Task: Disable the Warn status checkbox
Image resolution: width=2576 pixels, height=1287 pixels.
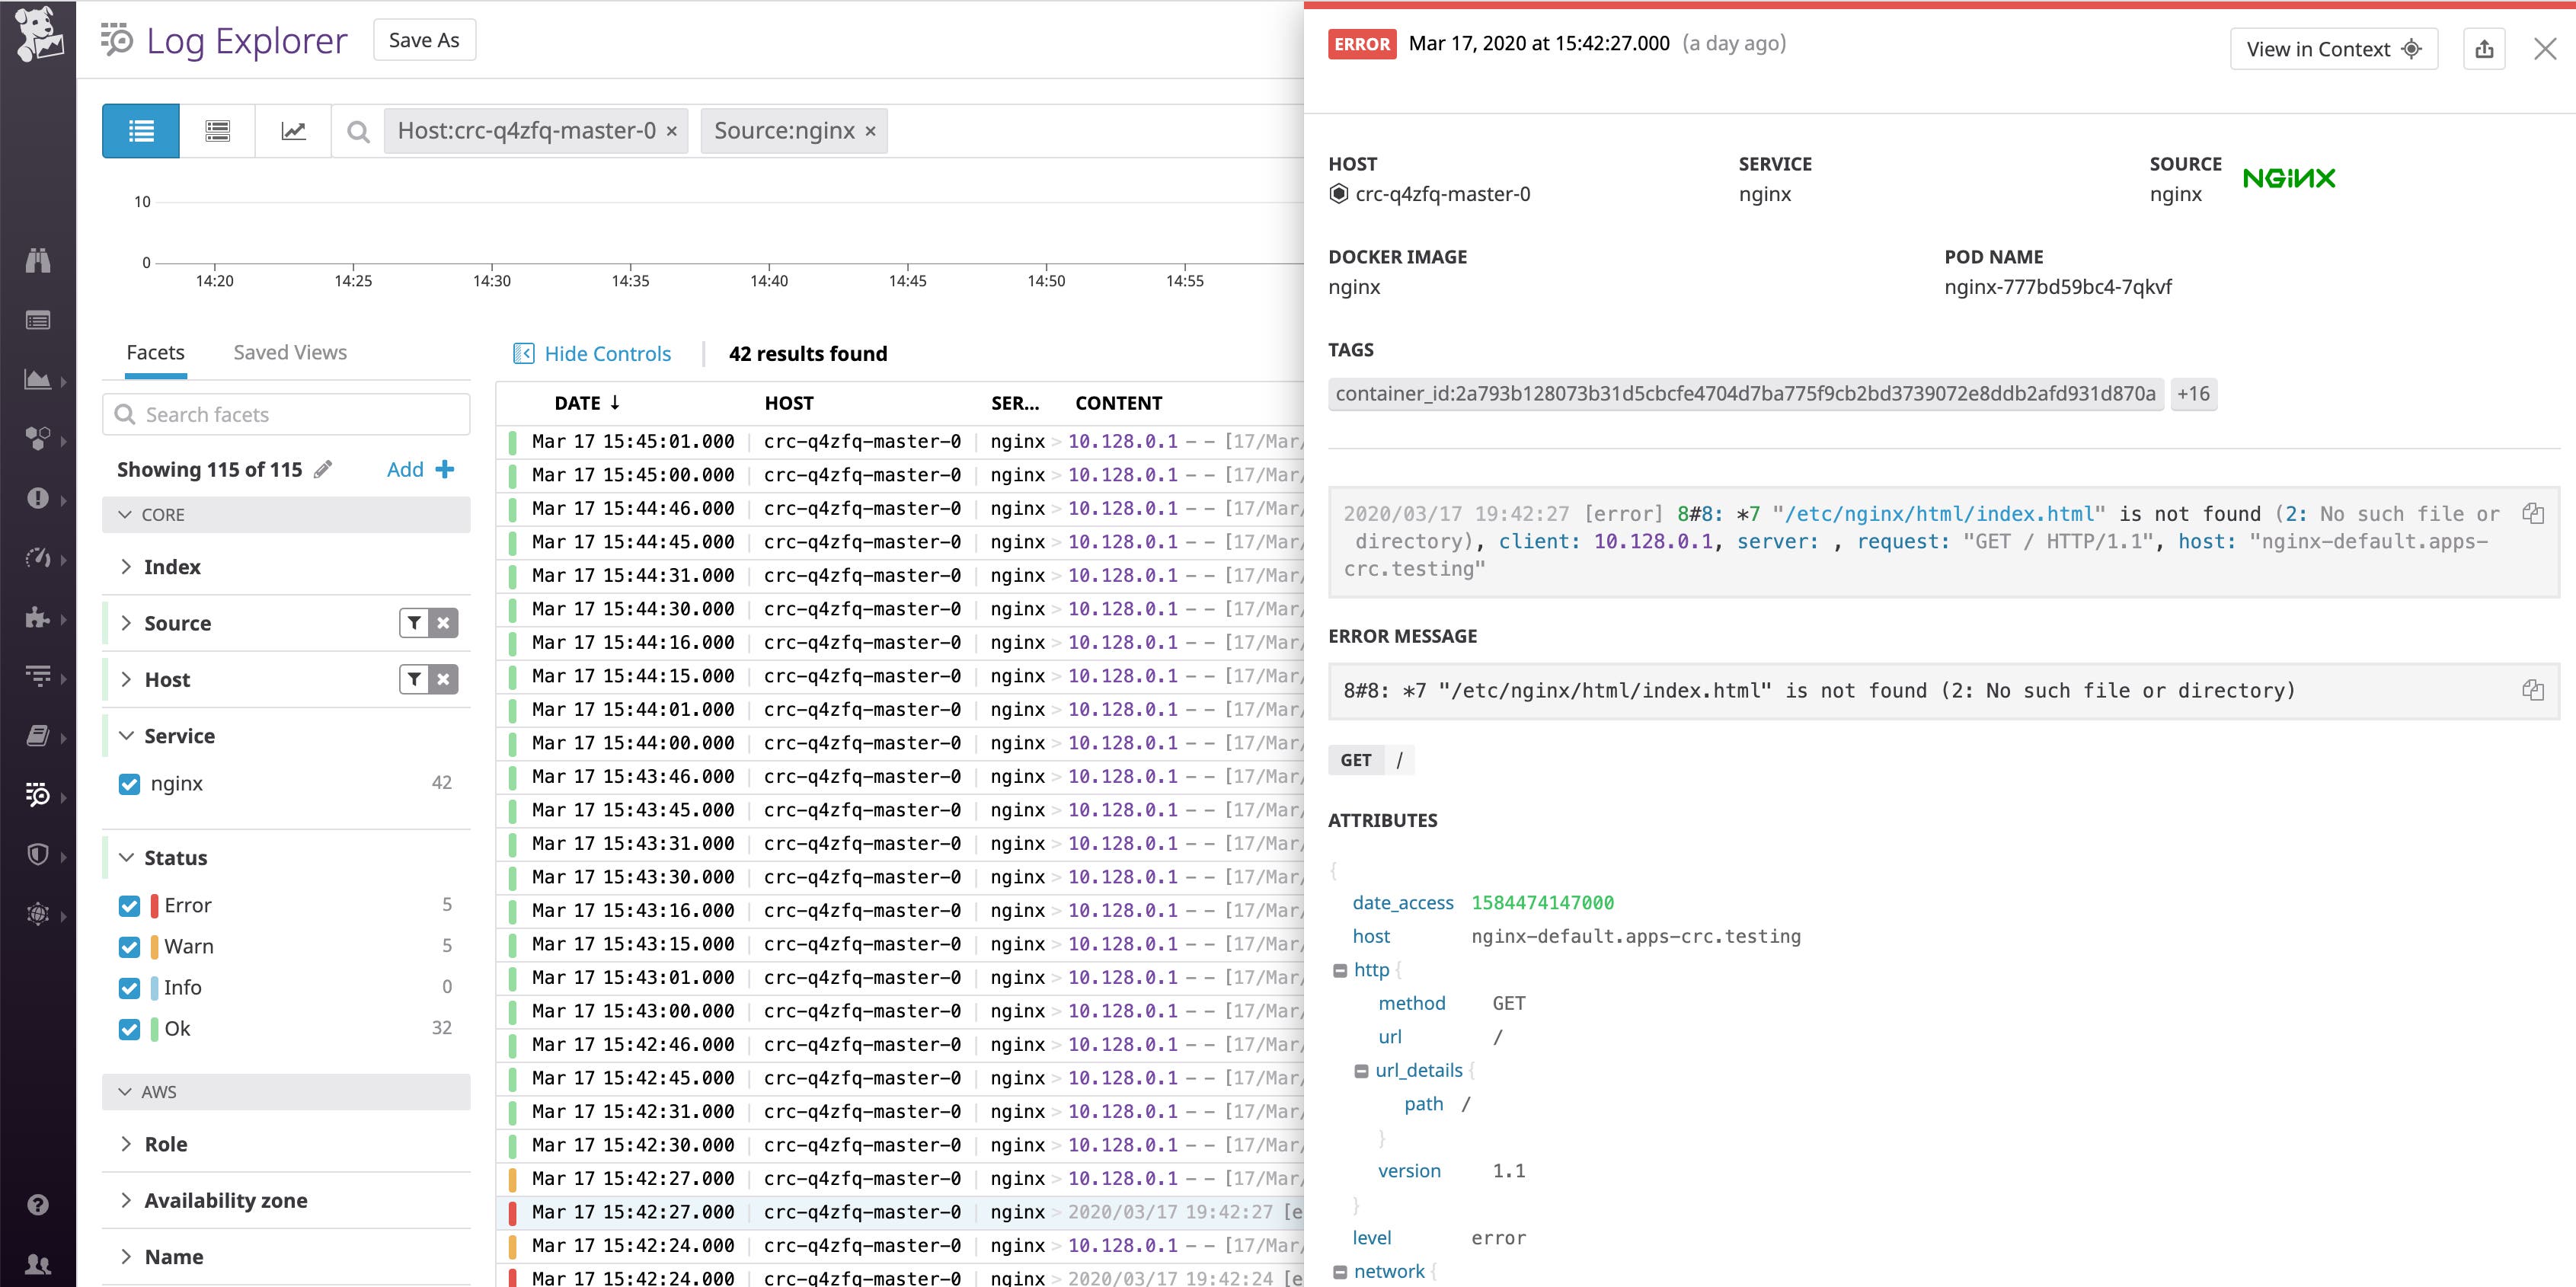Action: pyautogui.click(x=130, y=946)
